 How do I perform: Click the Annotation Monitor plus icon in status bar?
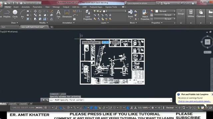pos(159,108)
